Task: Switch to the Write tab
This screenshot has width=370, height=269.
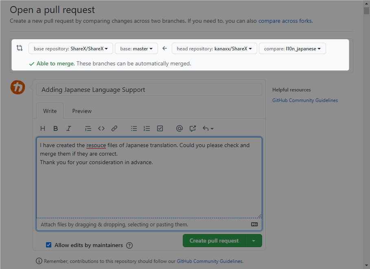Action: pyautogui.click(x=50, y=111)
